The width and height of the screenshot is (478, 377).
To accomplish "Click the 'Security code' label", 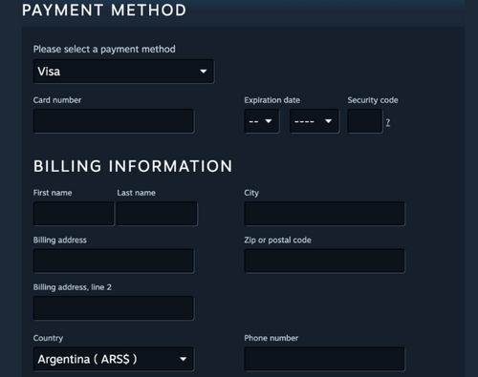I will coord(373,100).
